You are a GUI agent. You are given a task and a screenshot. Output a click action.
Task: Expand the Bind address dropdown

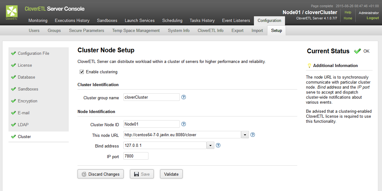click(210, 146)
